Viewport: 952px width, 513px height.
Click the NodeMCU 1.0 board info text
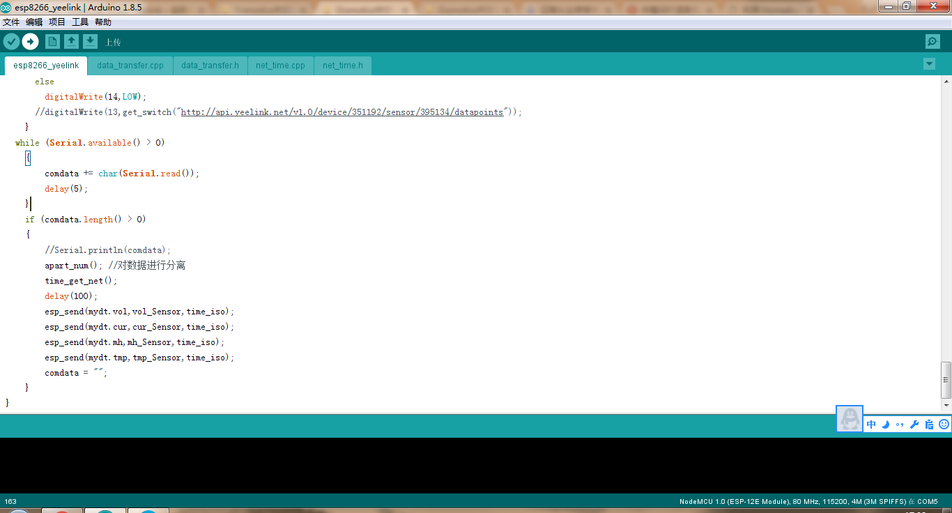pos(808,502)
